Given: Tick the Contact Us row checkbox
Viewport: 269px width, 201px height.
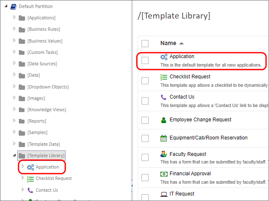Looking at the screenshot, I should 145,100.
